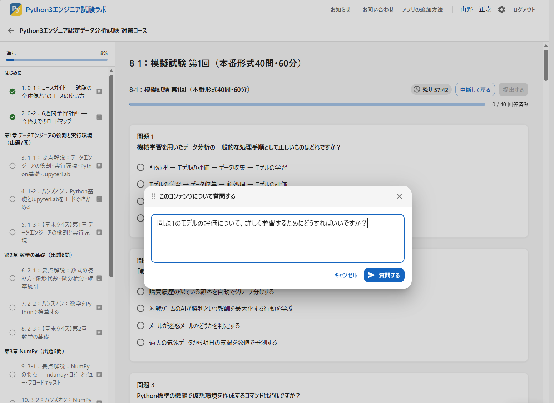This screenshot has height=403, width=554.
Task: Select answer 過去の気象データから明日の気温を数値で予測
Action: point(141,343)
